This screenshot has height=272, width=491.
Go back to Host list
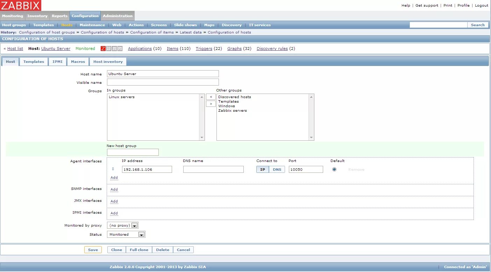click(x=15, y=49)
